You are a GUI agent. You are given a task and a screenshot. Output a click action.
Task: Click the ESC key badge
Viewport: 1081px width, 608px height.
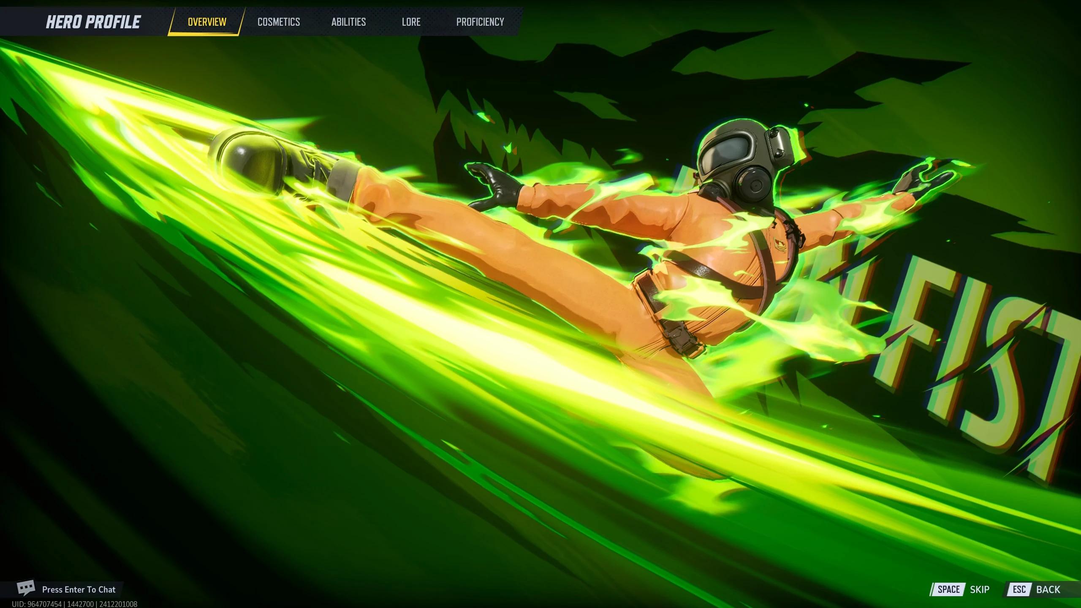click(x=1019, y=589)
